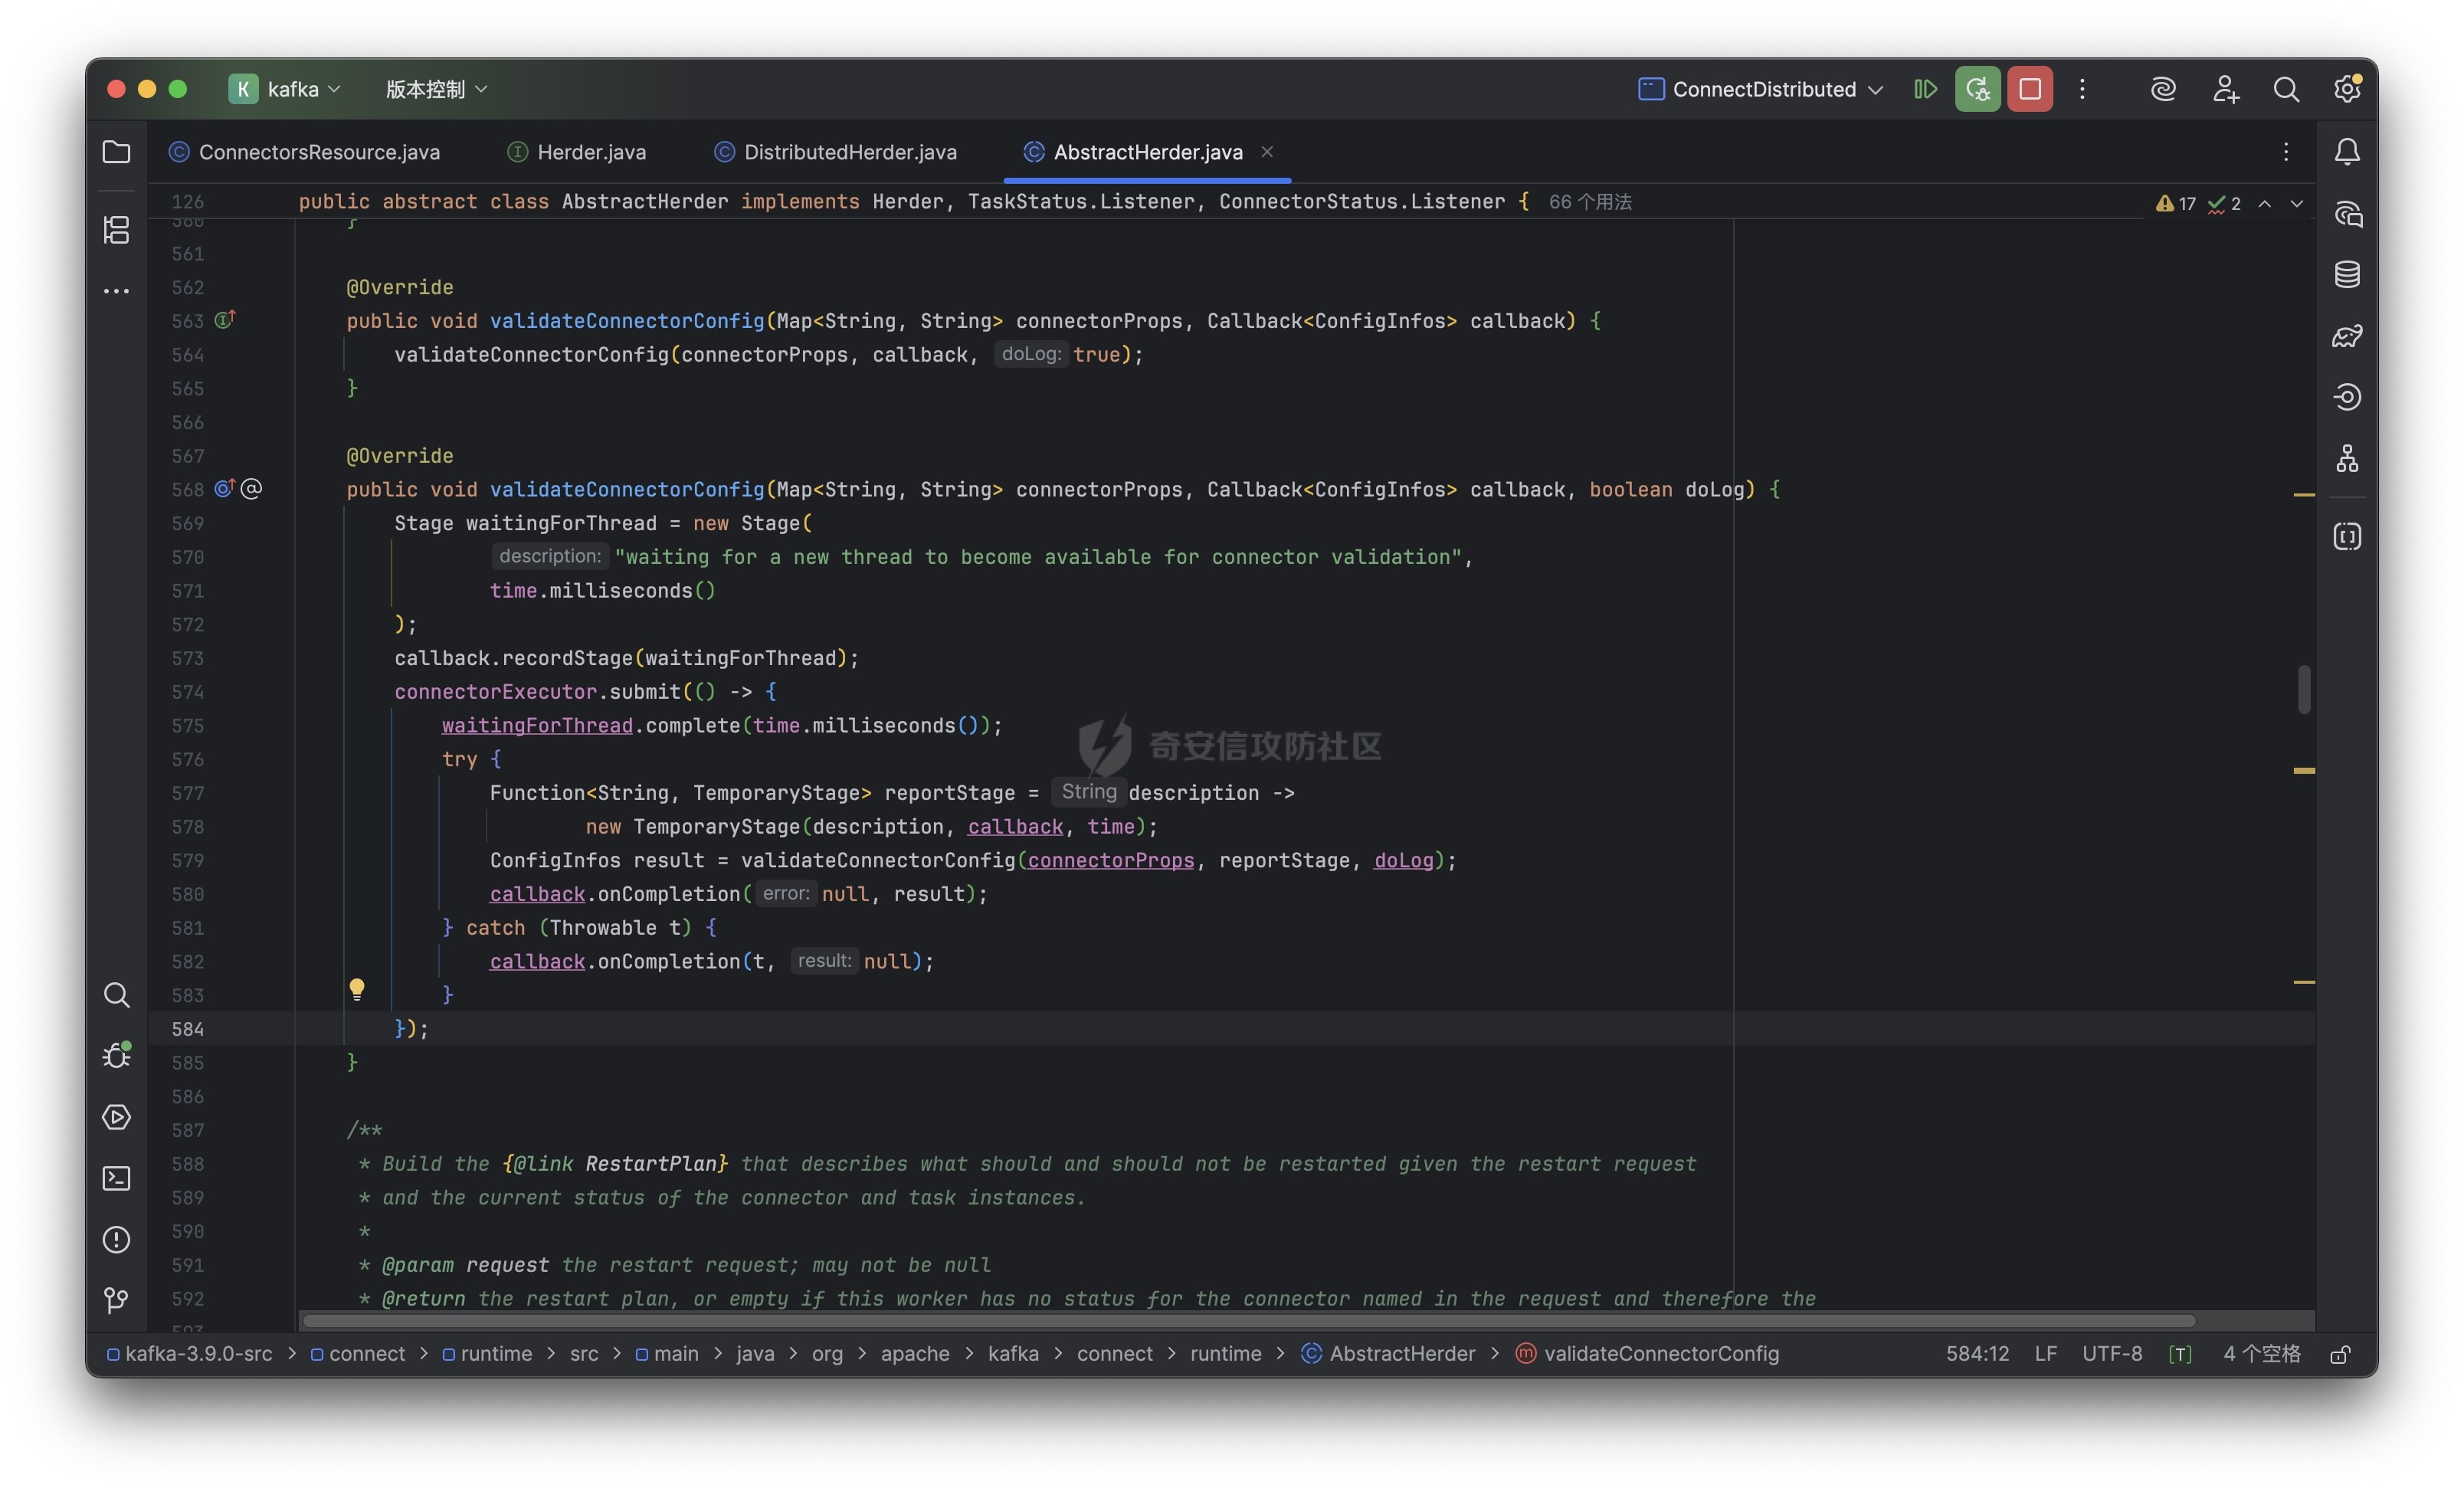Click the override gutter icon on line 563
This screenshot has height=1491, width=2464.
pos(225,320)
